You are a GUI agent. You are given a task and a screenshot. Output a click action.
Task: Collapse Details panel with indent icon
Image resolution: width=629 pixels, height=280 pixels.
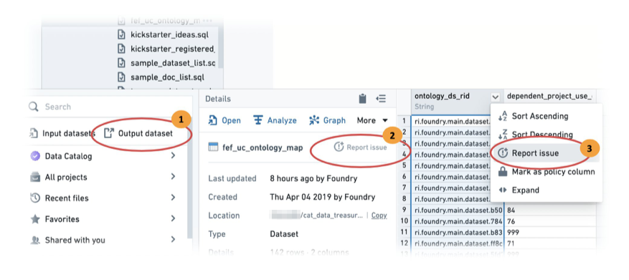tap(381, 99)
